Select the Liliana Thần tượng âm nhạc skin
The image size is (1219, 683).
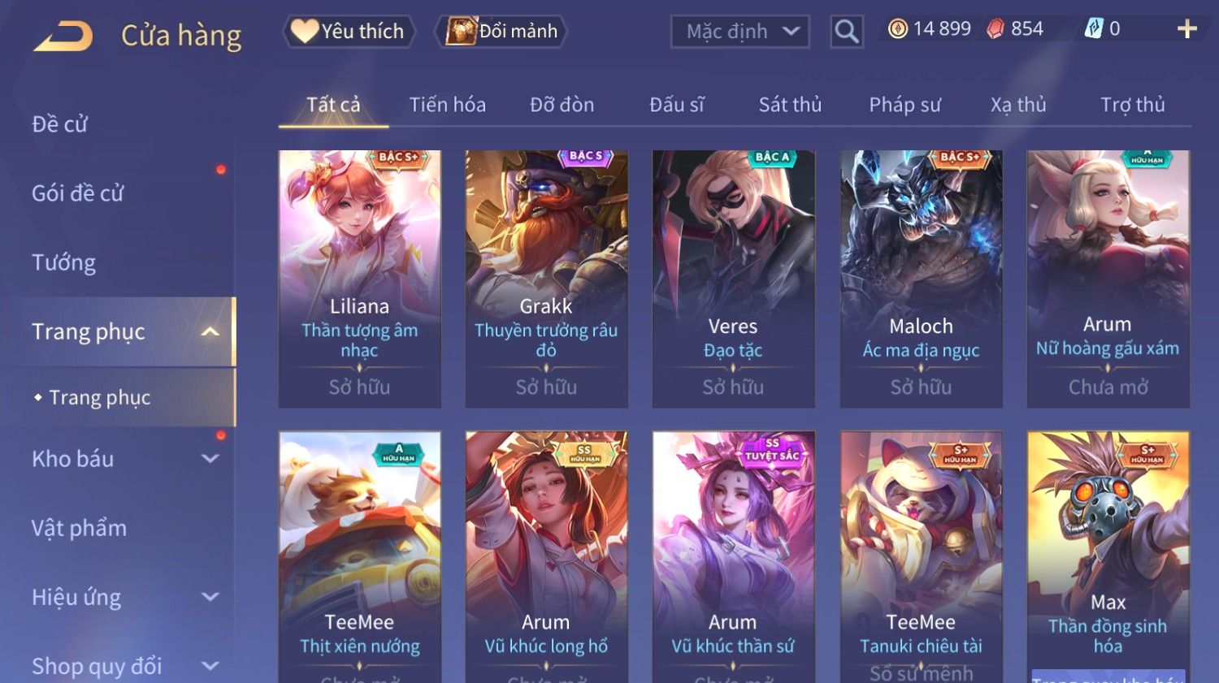[x=359, y=279]
